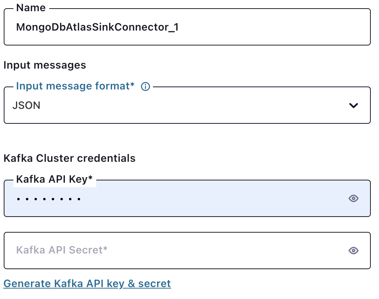Open Generate Kafka API key & secret link

[x=87, y=284]
